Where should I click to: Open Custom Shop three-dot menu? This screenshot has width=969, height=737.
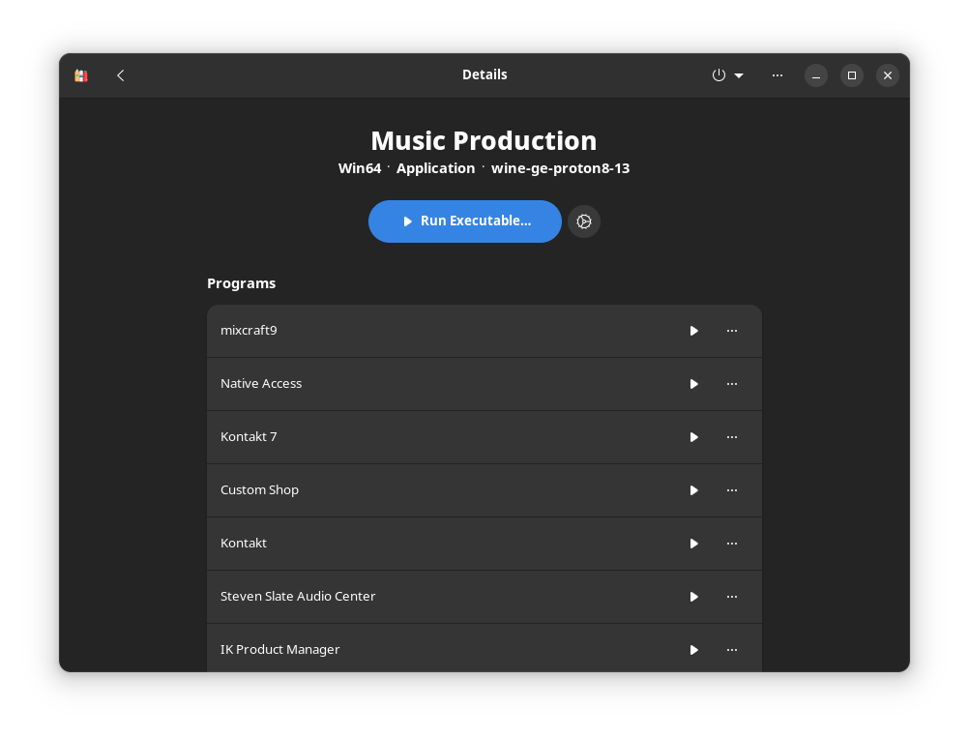[x=732, y=490]
